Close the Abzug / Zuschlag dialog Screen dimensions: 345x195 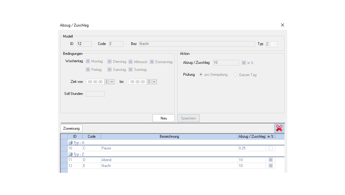click(282, 25)
